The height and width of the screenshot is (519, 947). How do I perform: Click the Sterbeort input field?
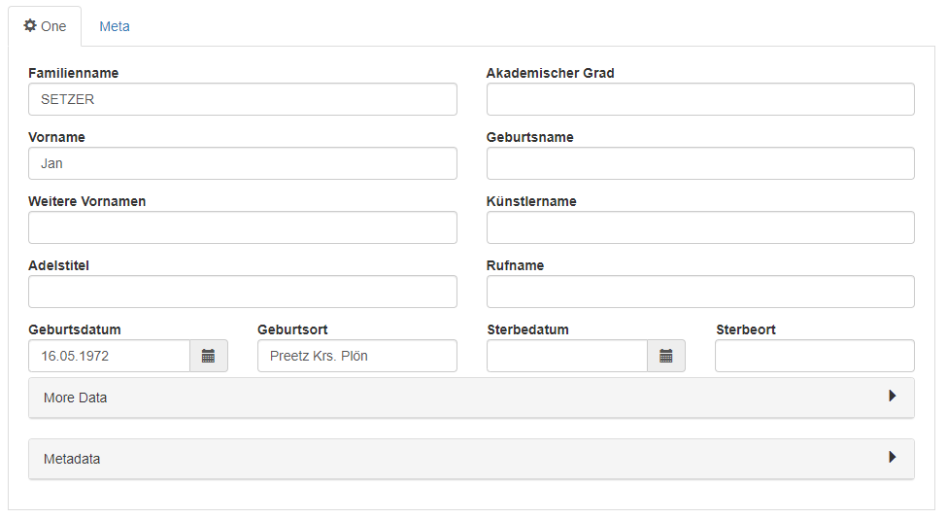coord(815,356)
